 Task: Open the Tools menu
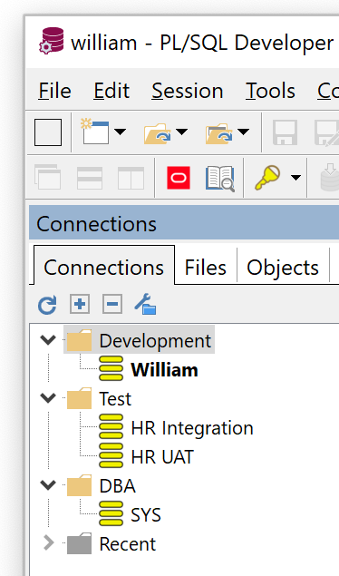(x=270, y=91)
